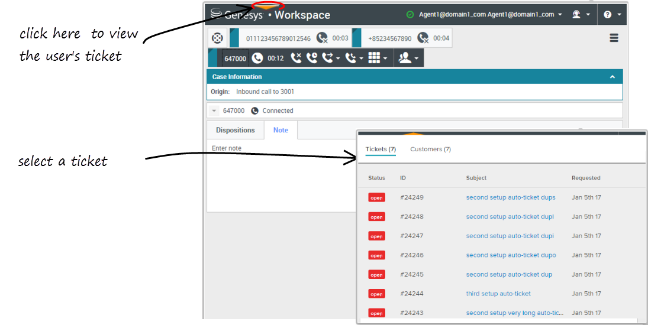Expand the 647000 Connected row arrow
648x325 pixels.
[x=214, y=110]
